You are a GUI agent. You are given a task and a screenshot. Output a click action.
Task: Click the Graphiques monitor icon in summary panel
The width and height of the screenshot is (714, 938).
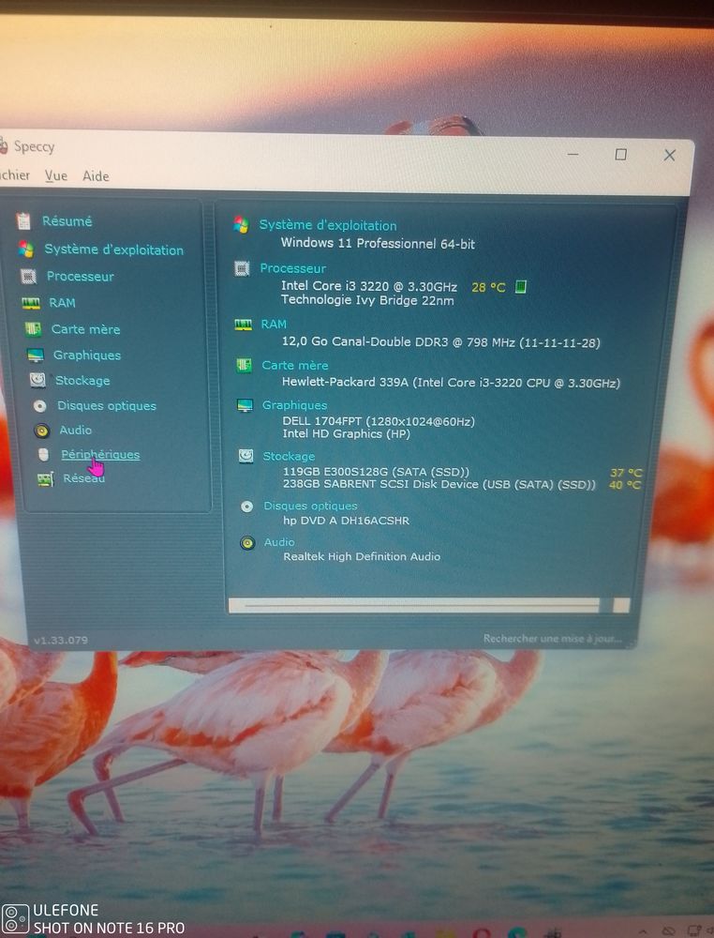pos(245,405)
